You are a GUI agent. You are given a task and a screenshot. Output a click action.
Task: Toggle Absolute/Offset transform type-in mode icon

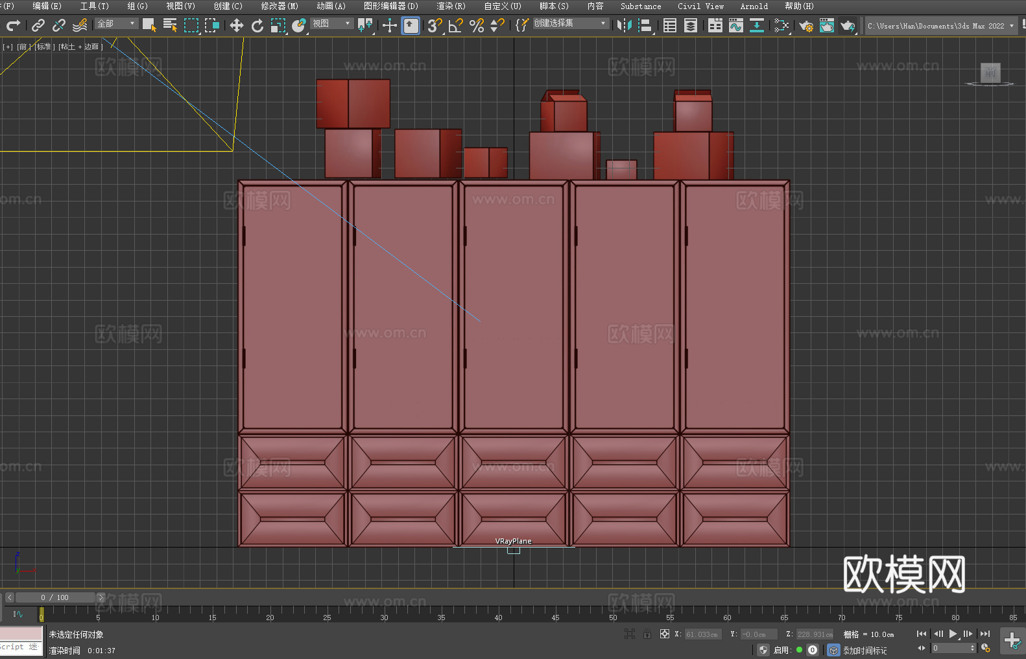pyautogui.click(x=664, y=634)
